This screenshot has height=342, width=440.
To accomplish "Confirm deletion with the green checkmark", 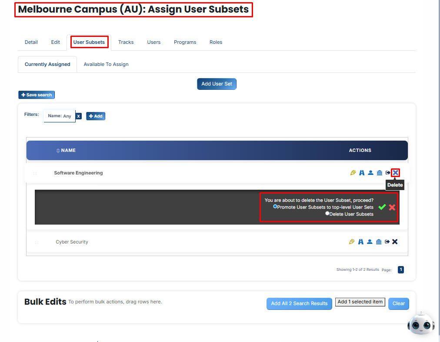I will coord(382,207).
